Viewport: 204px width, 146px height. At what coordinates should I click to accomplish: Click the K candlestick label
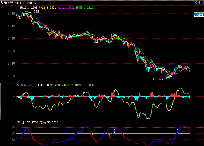(x=17, y=8)
